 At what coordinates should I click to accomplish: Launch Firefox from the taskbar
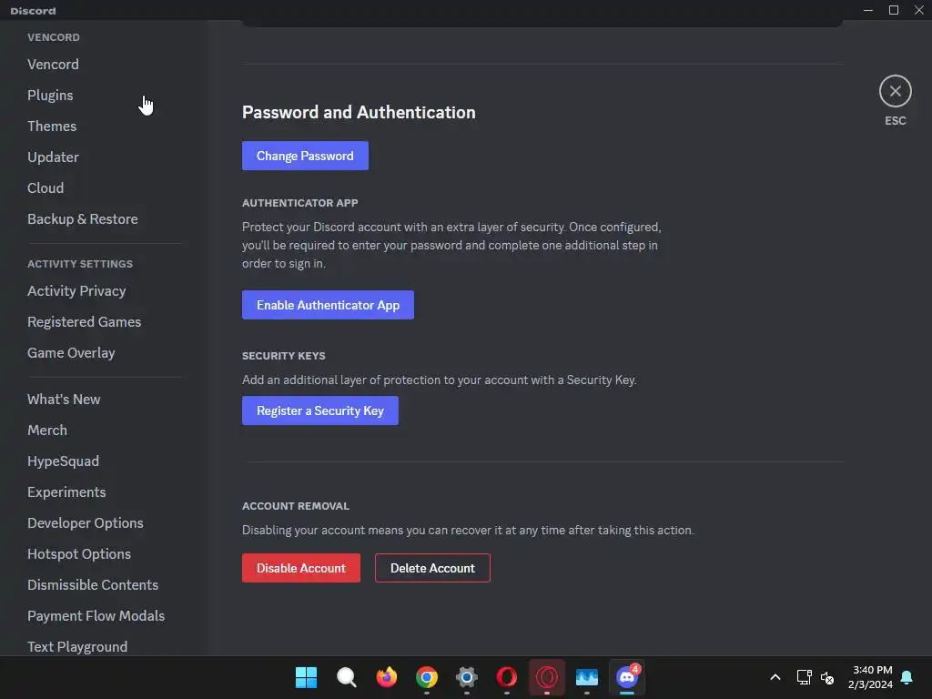coord(386,677)
